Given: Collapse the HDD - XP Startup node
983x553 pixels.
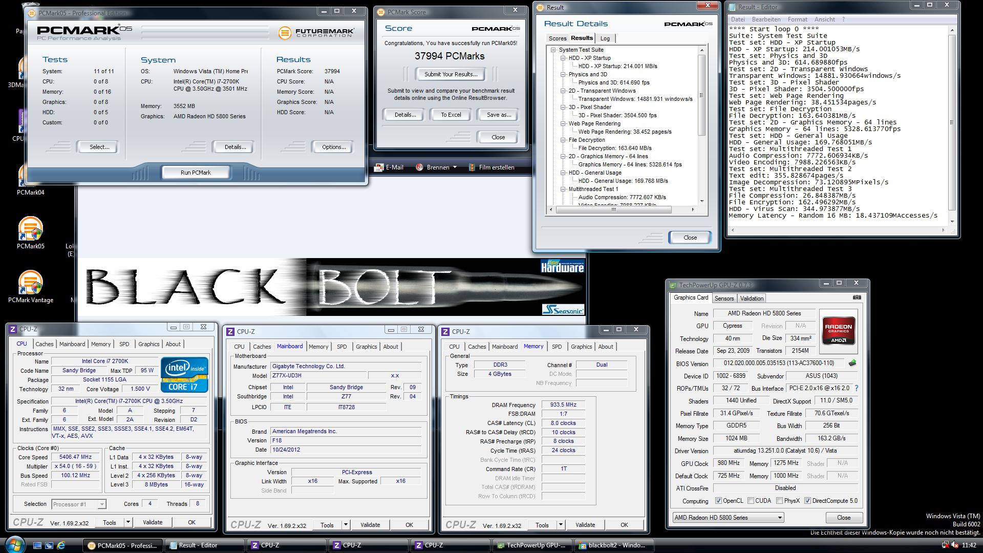Looking at the screenshot, I should 563,58.
